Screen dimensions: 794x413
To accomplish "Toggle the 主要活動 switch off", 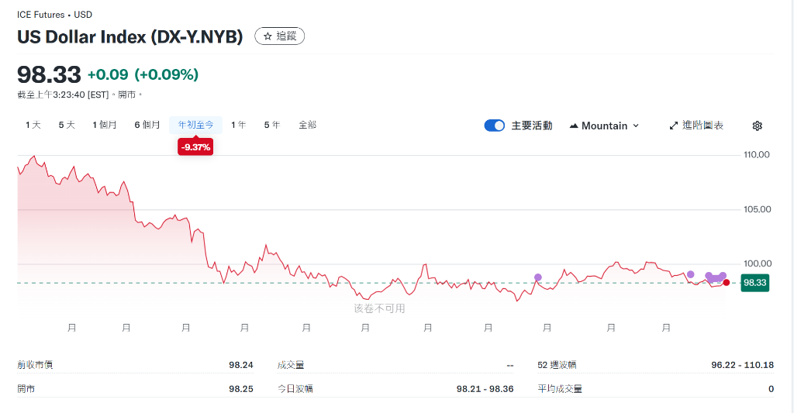I will pyautogui.click(x=494, y=126).
